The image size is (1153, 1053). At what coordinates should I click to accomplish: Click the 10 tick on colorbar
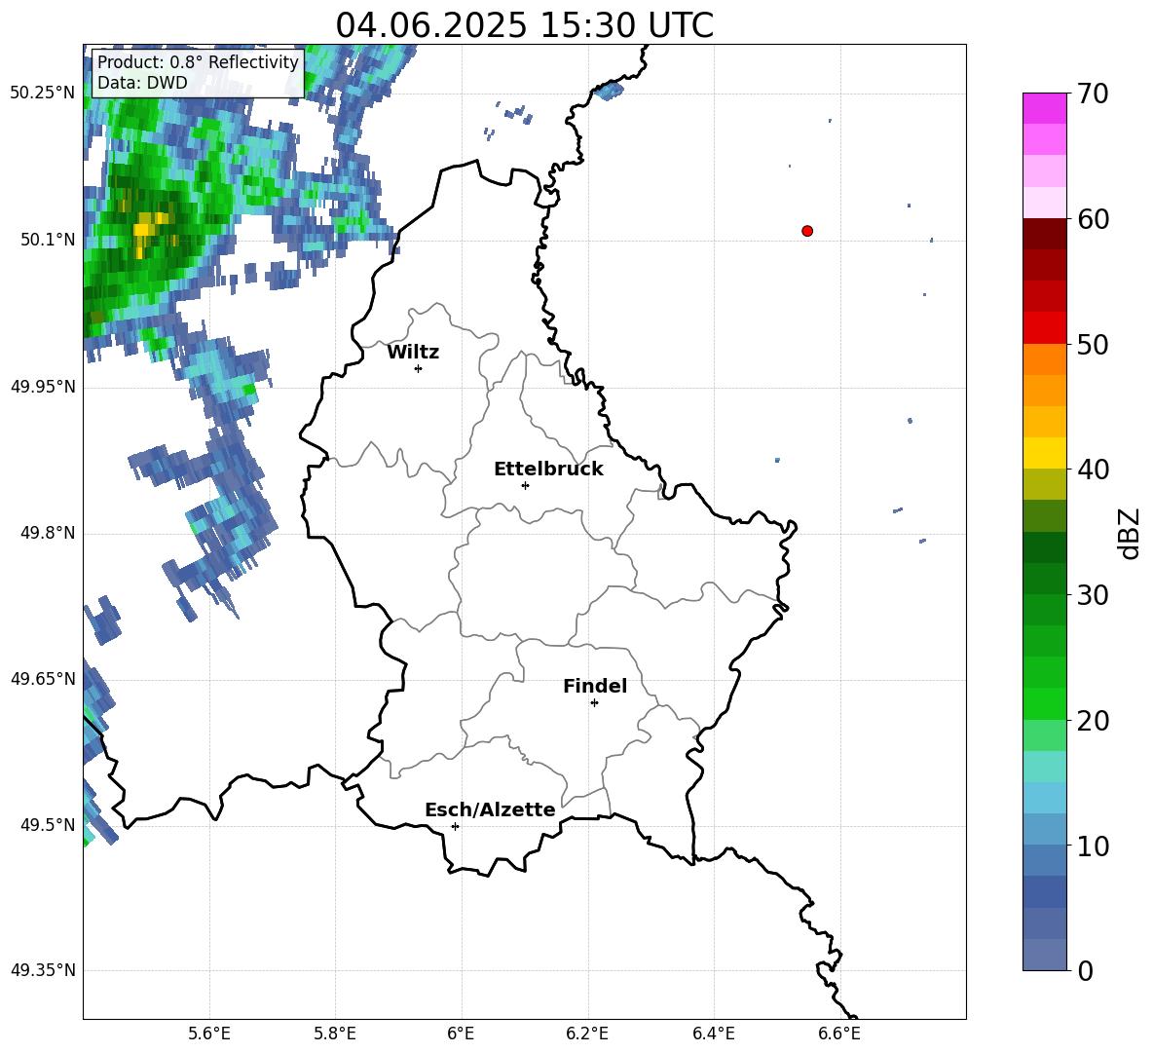pyautogui.click(x=1093, y=846)
